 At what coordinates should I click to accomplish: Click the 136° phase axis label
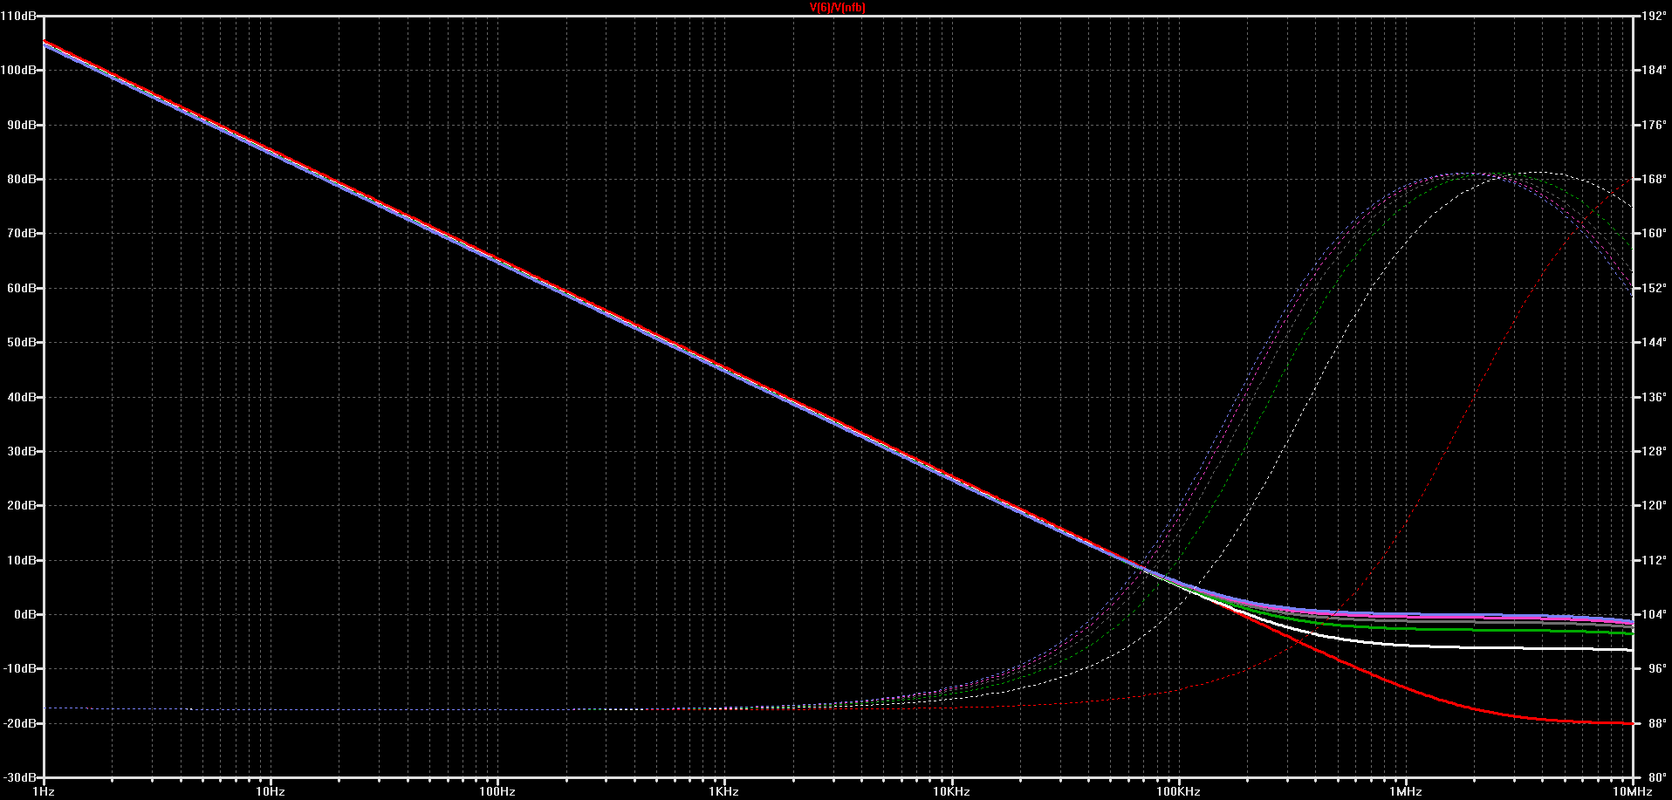pyautogui.click(x=1654, y=397)
